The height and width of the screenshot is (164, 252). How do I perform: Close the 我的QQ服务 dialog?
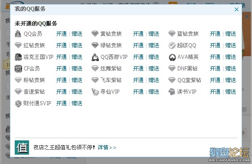pyautogui.click(x=236, y=9)
